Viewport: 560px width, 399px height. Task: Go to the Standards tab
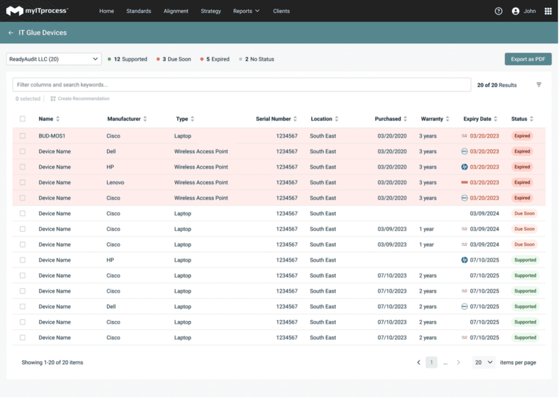tap(138, 11)
